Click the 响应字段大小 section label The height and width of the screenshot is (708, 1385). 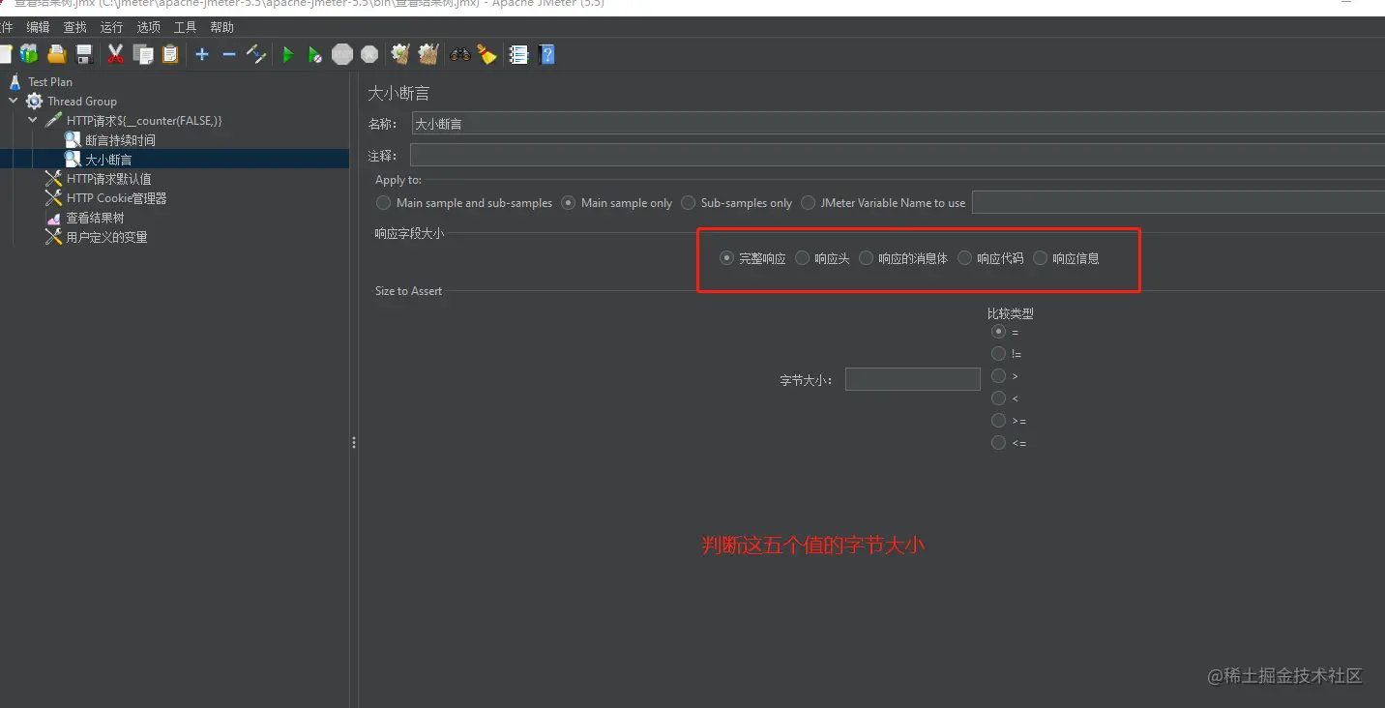410,234
